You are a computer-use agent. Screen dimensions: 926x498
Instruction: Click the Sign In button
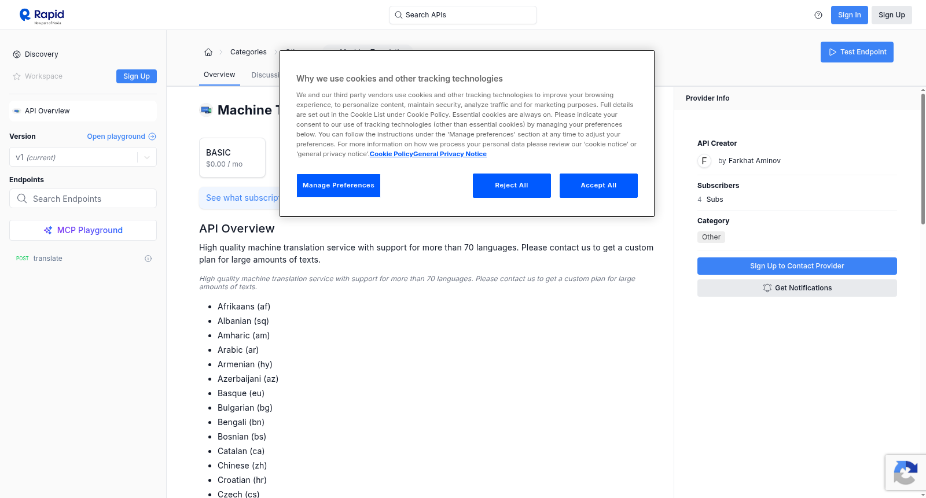point(849,15)
